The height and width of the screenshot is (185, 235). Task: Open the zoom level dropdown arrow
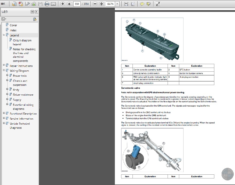(x=117, y=4)
